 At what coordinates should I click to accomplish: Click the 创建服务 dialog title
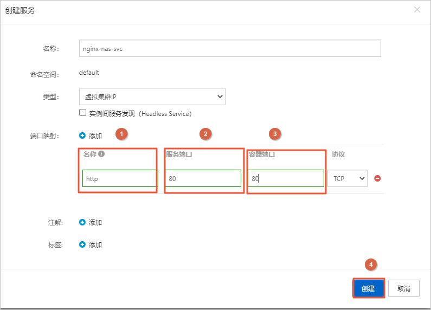[20, 10]
